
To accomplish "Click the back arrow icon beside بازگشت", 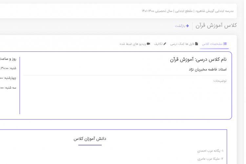I will click(x=187, y=26).
